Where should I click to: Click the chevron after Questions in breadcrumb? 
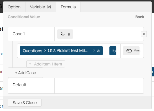(45, 50)
